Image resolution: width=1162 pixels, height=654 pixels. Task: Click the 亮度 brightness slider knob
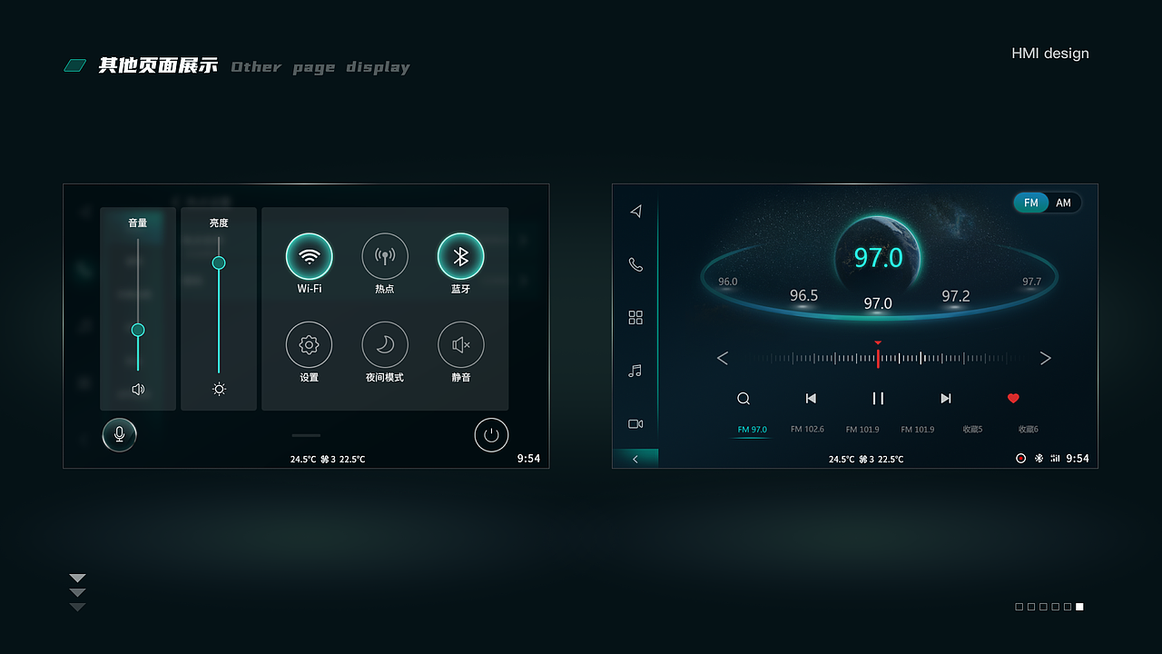tap(219, 263)
